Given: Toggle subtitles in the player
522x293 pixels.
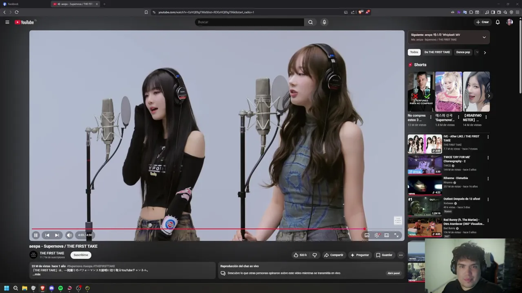Looking at the screenshot, I should [x=367, y=235].
